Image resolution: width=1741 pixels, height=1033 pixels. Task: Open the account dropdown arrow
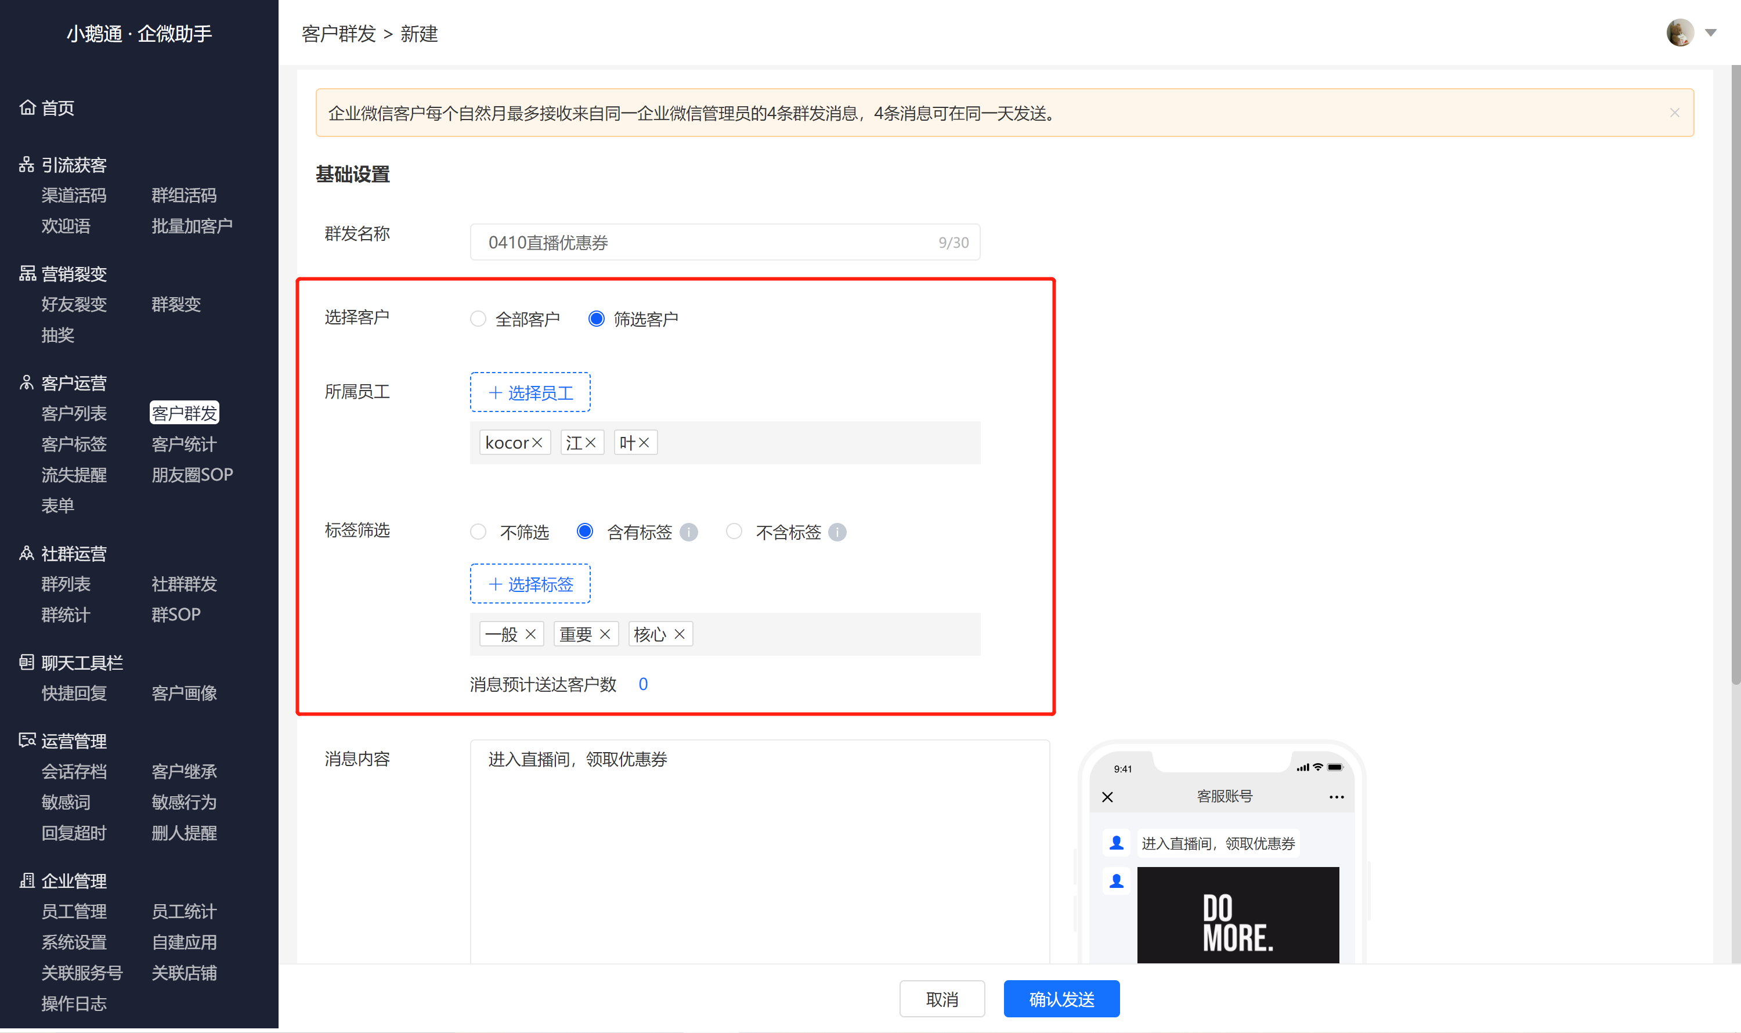click(1710, 32)
